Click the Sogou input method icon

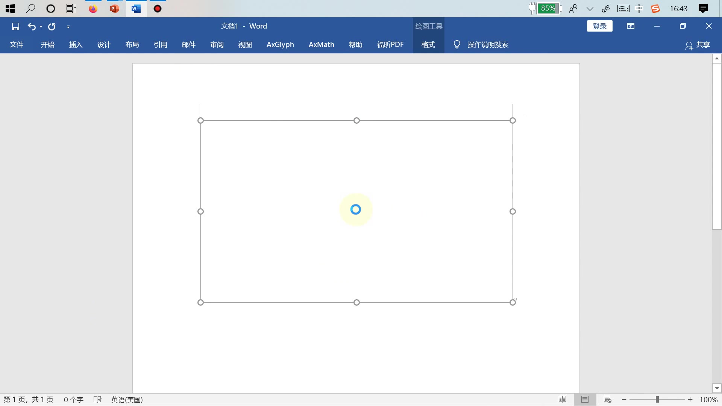[x=655, y=9]
